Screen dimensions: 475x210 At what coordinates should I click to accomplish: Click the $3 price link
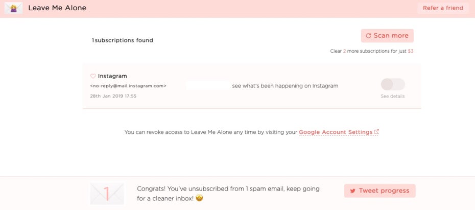point(411,51)
